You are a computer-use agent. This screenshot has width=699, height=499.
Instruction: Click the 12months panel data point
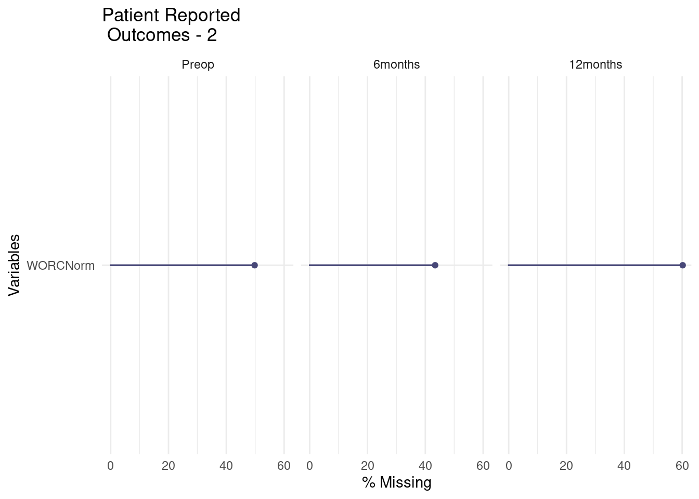pos(682,265)
